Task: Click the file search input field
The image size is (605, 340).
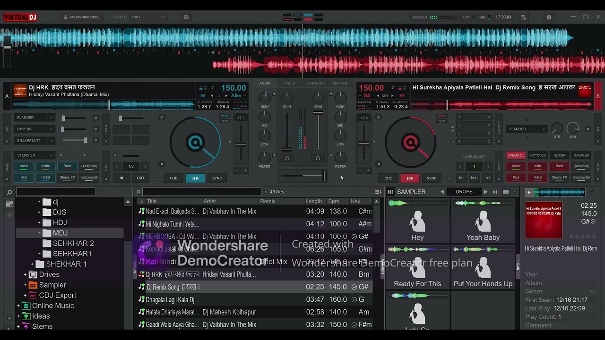Action: (x=202, y=192)
